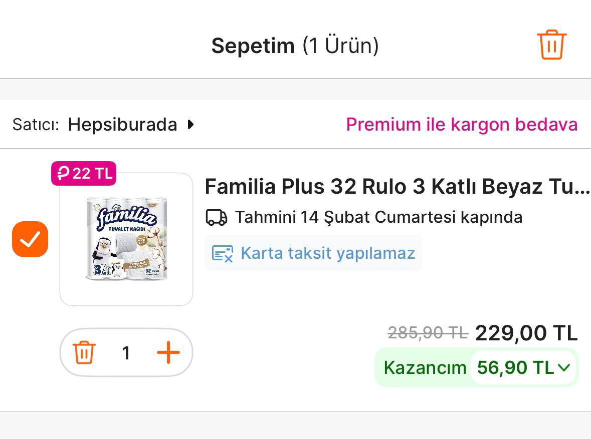The width and height of the screenshot is (591, 439).
Task: Increase quantity with the plus icon
Action: (168, 353)
